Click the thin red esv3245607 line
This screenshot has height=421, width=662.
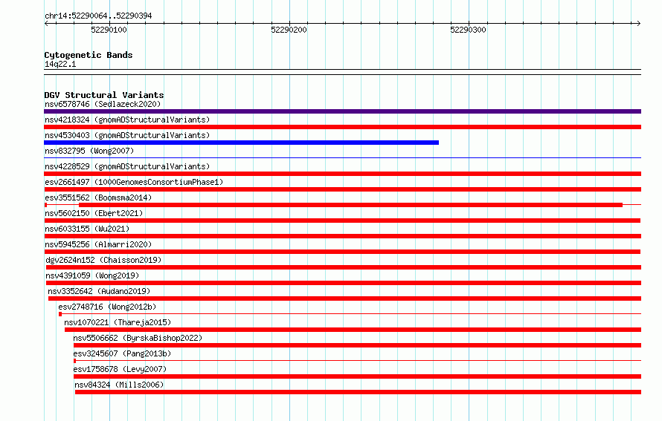point(358,361)
